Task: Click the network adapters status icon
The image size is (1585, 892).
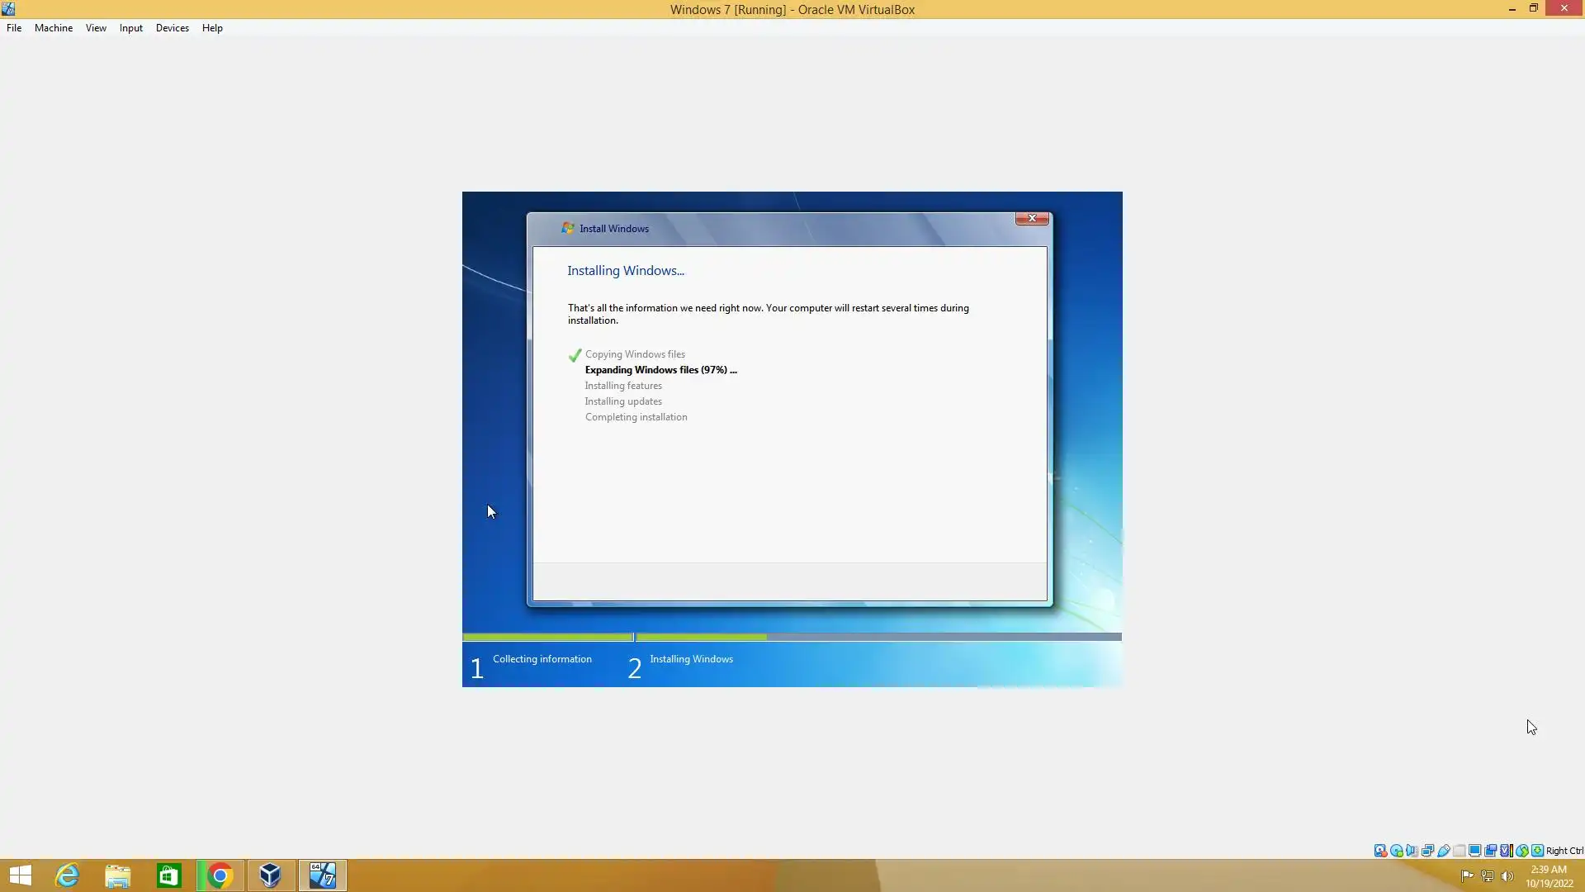Action: [x=1427, y=851]
